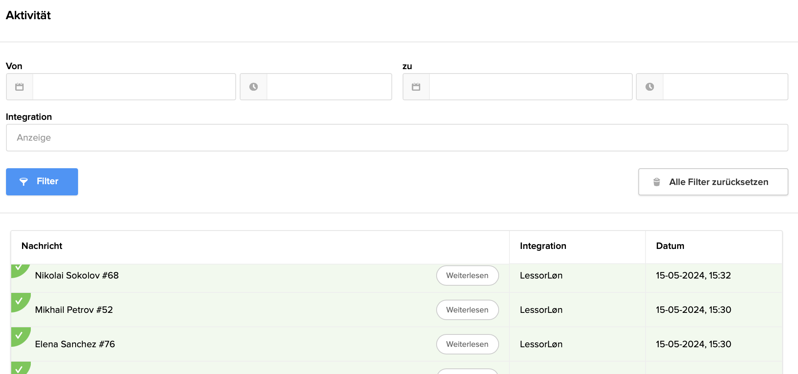
Task: Apply filters with the blue Filter button
Action: [x=42, y=182]
